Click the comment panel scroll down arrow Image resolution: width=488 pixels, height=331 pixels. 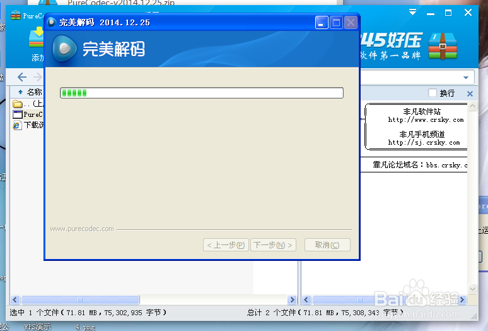472,289
